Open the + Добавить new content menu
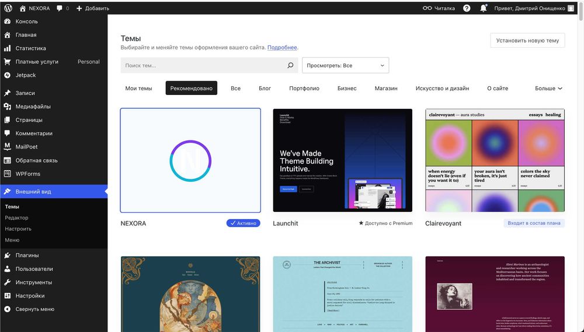 pos(92,8)
